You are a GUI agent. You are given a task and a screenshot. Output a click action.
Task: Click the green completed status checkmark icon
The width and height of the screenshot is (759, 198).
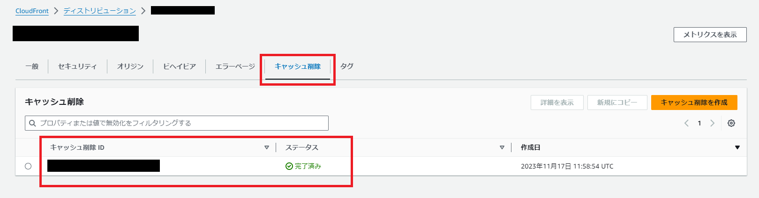[x=289, y=166]
